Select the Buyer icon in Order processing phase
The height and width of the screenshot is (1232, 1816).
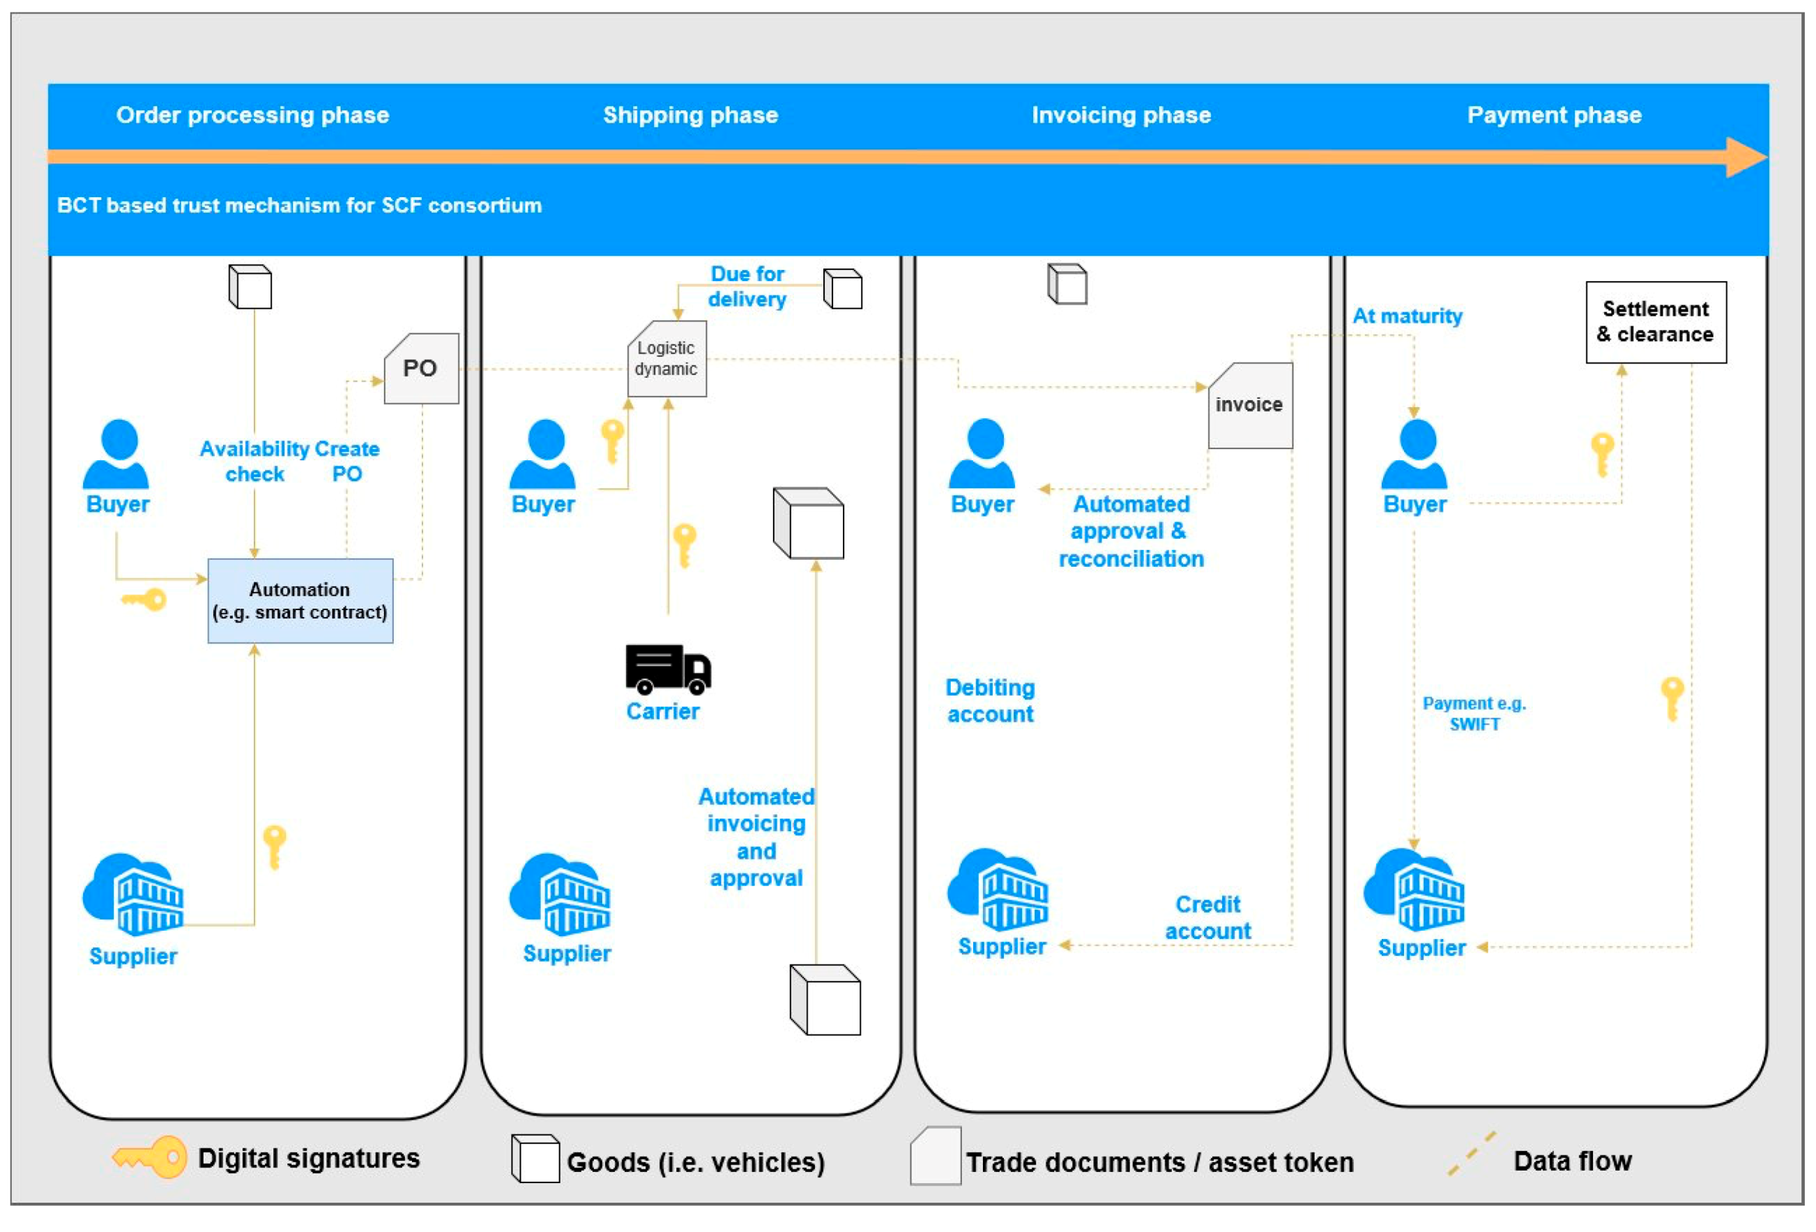point(116,454)
